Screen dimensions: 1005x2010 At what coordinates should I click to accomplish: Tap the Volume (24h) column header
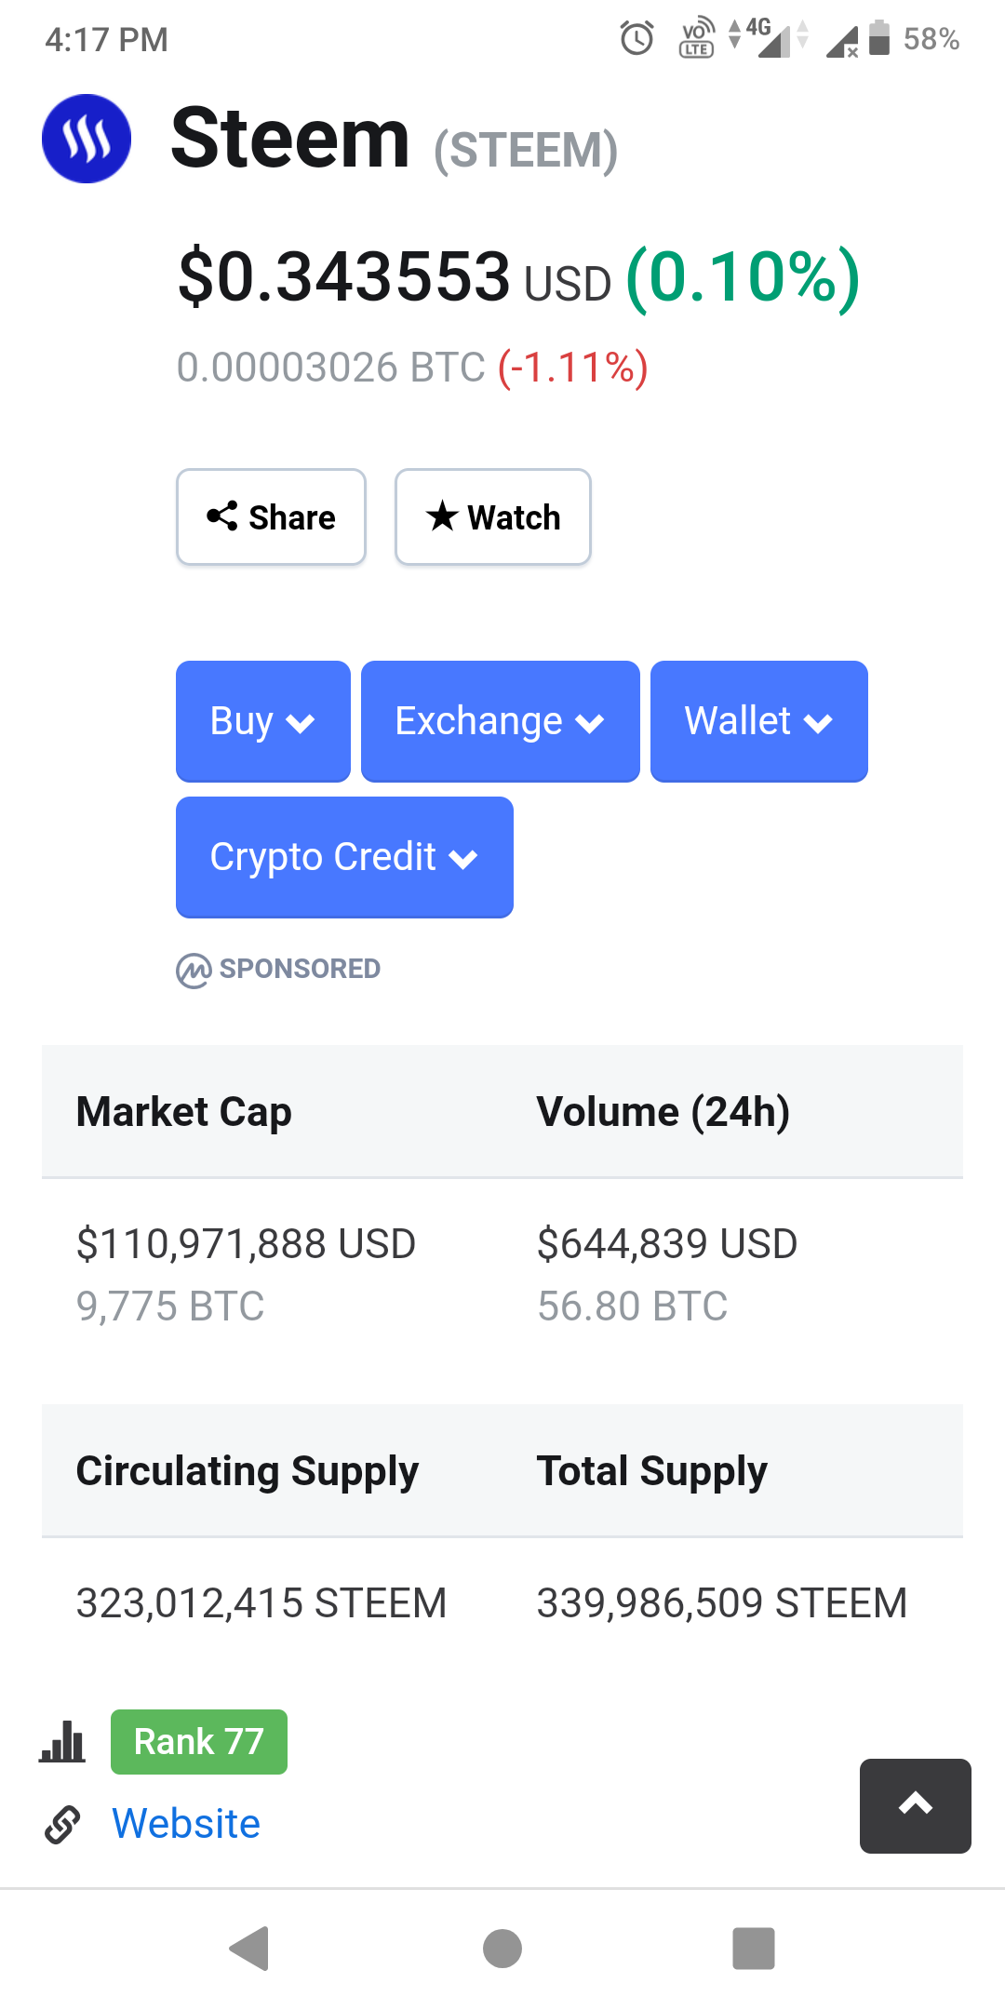663,1112
